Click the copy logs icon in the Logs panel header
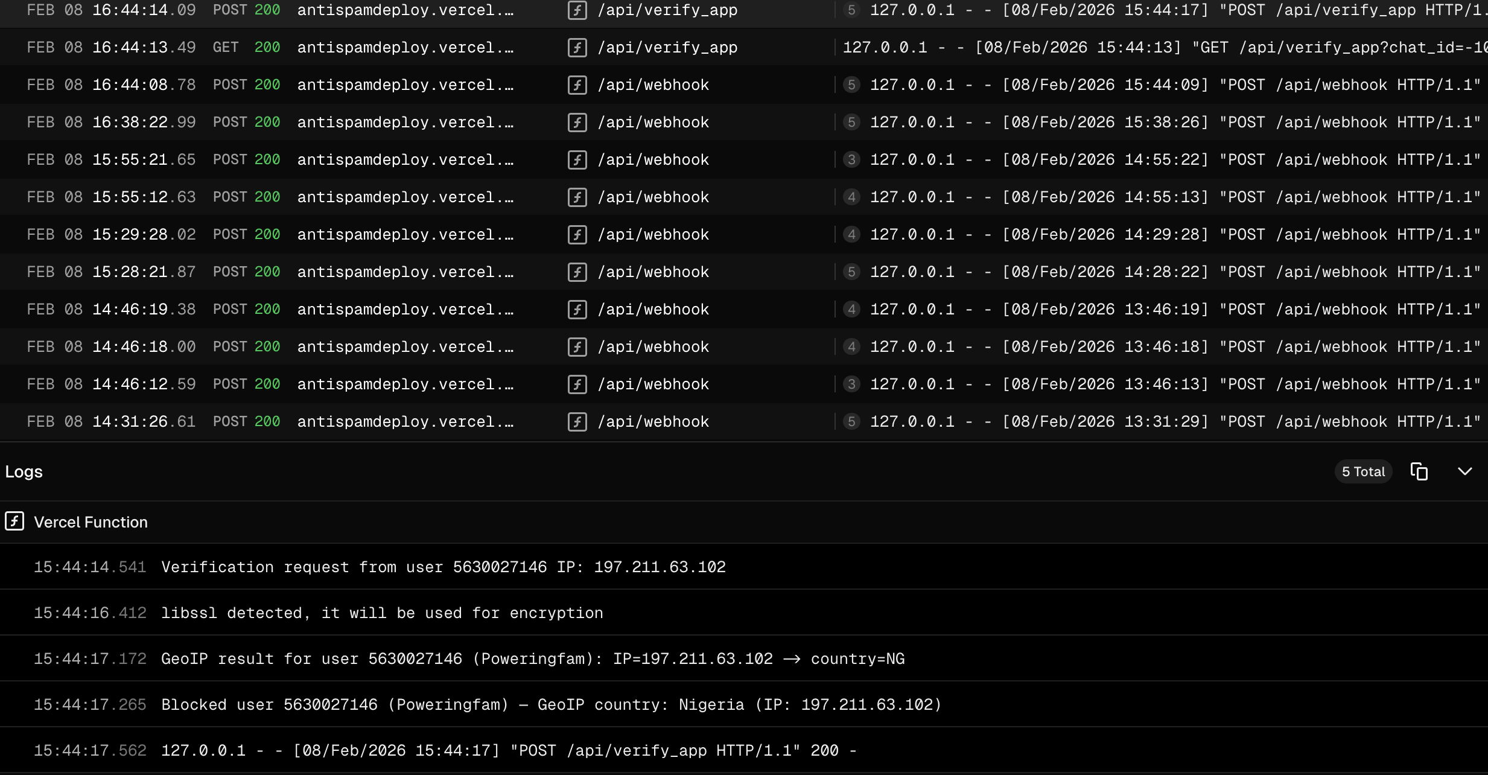 (1419, 471)
